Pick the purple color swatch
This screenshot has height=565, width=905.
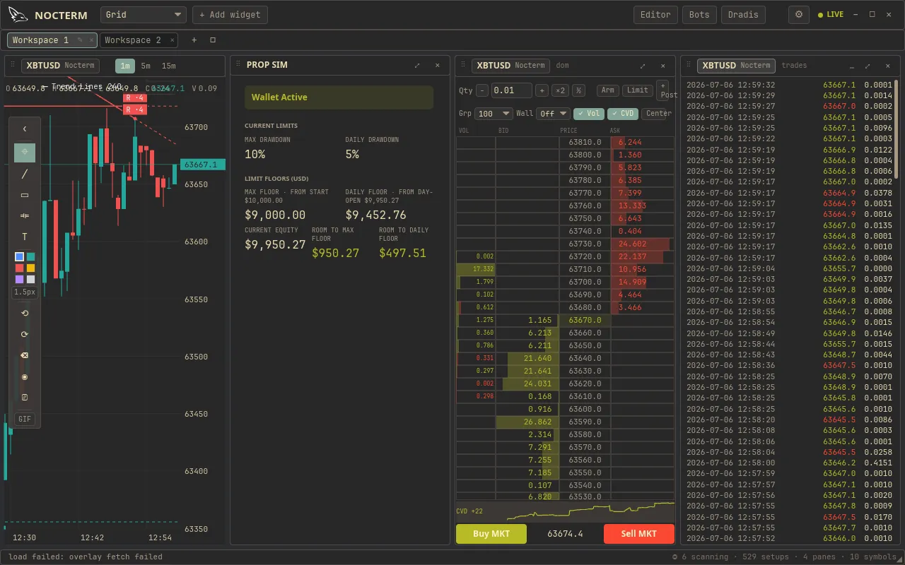tap(20, 279)
